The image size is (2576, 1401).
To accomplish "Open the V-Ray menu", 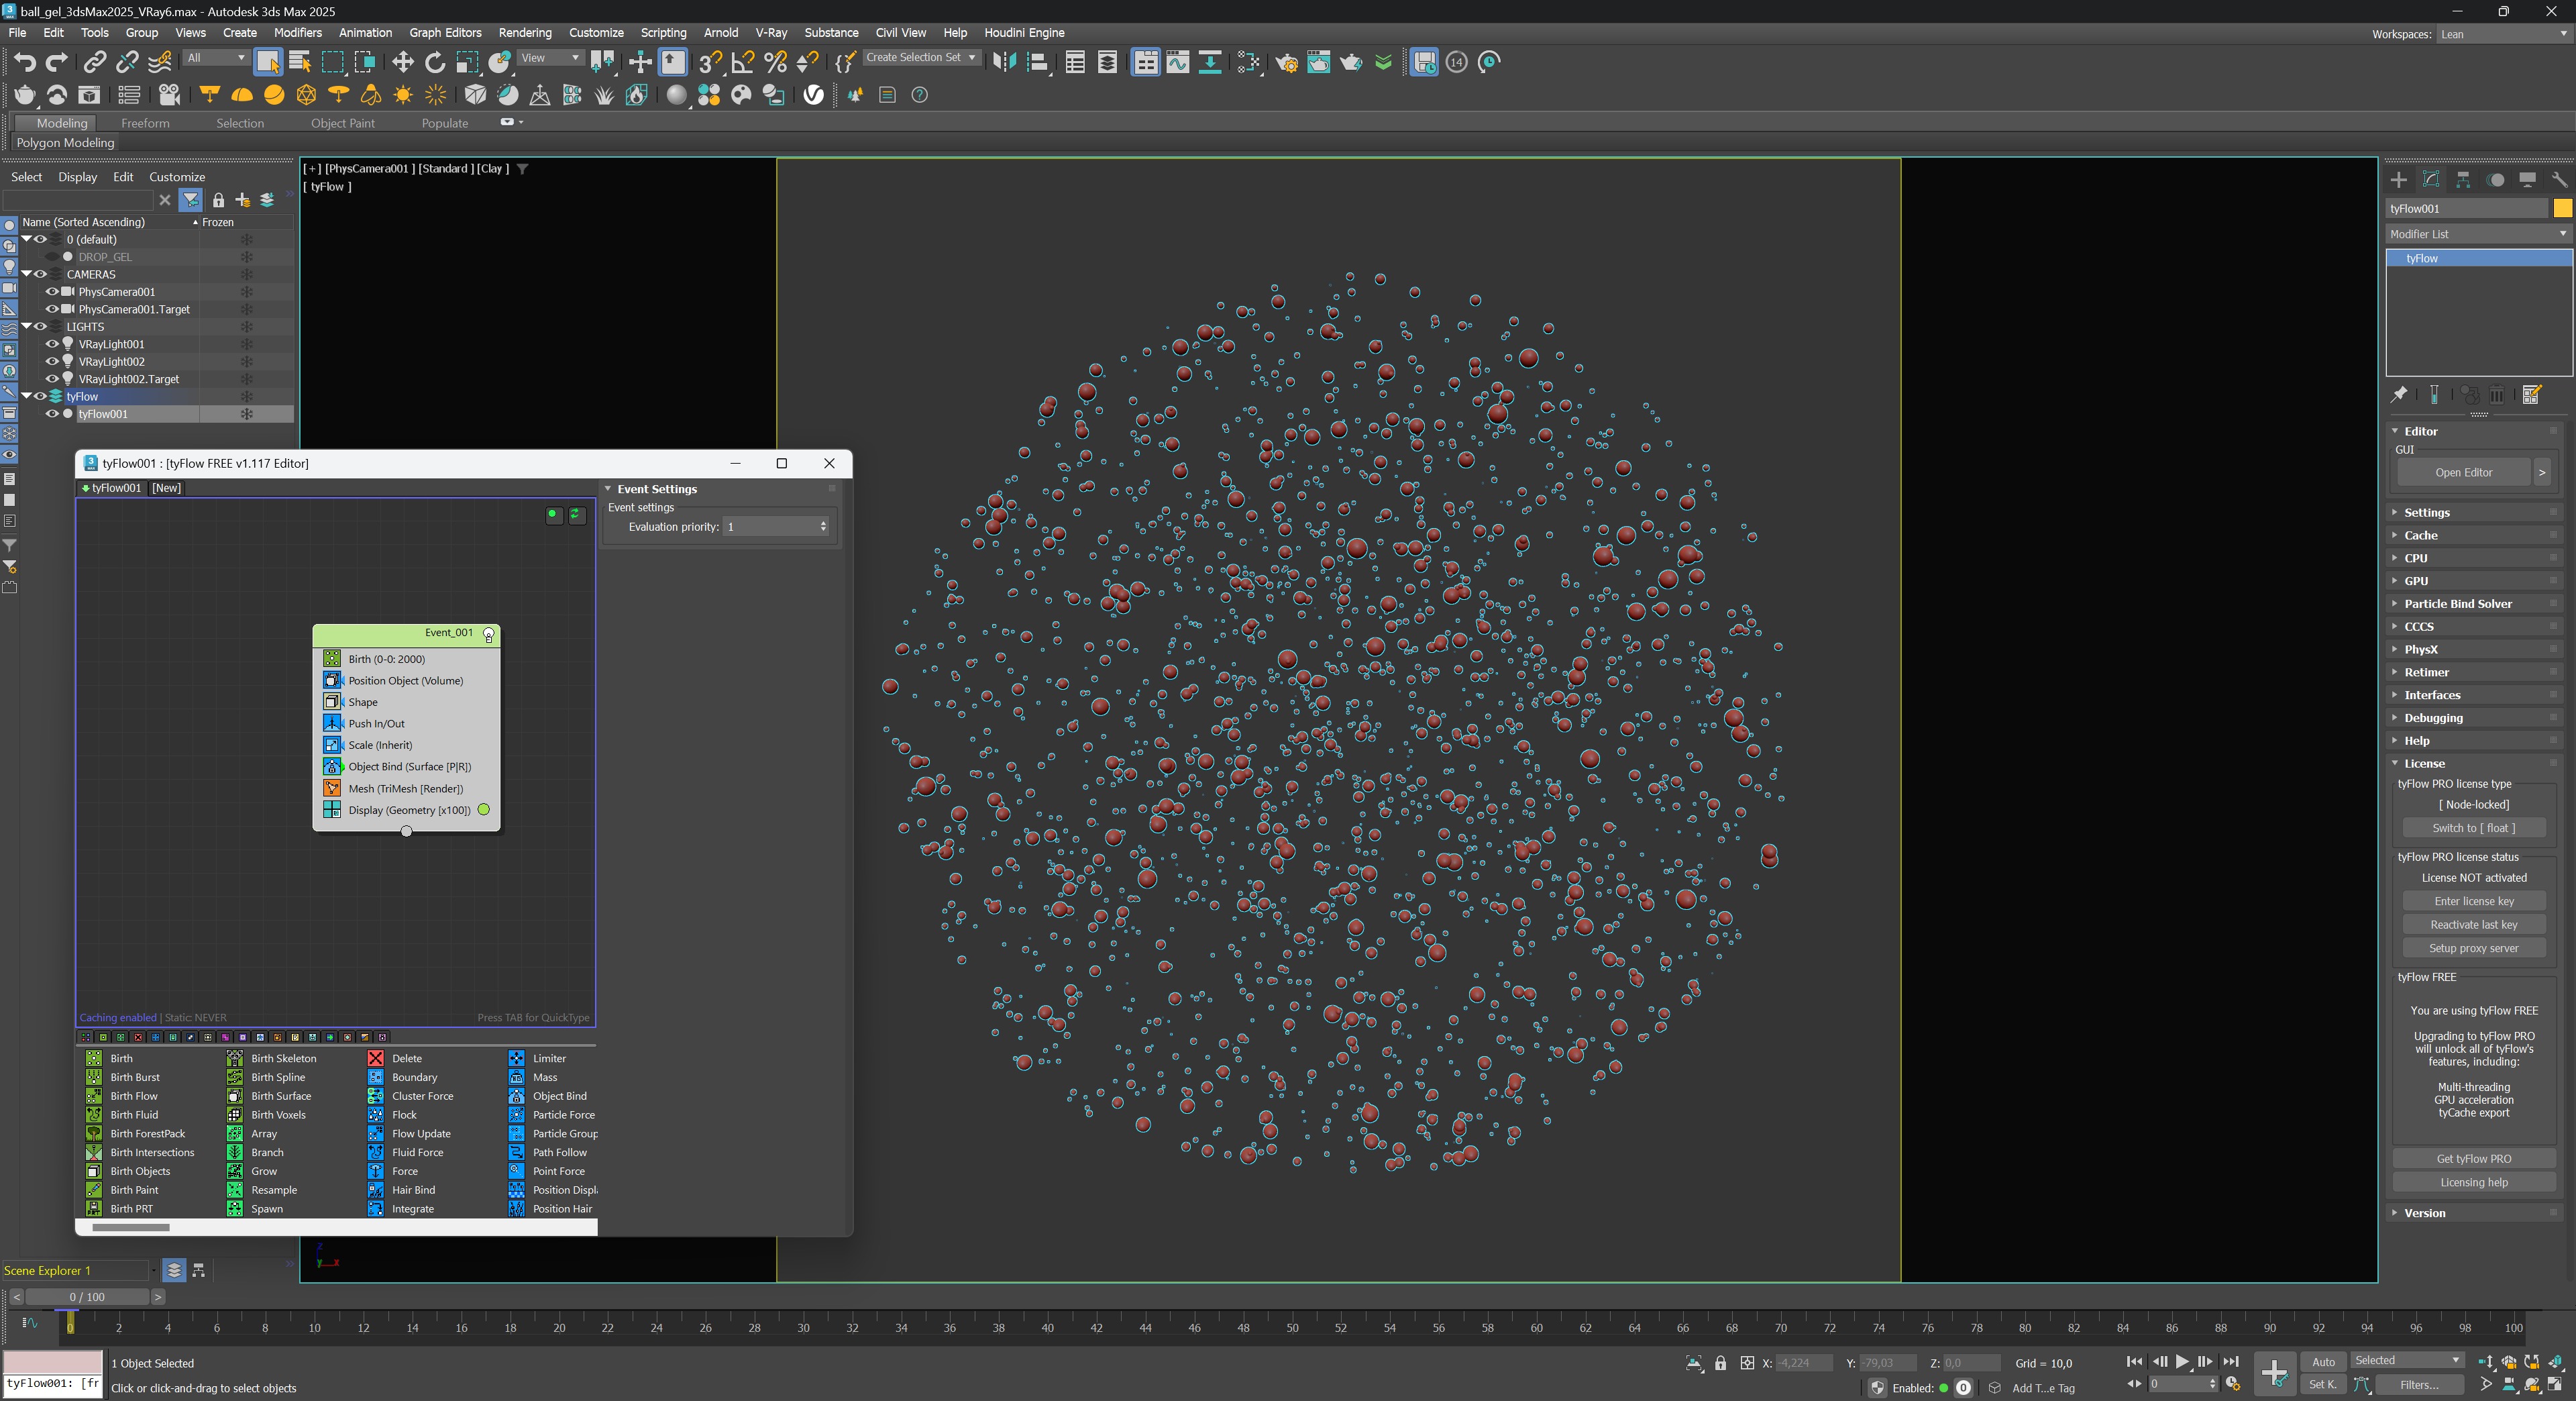I will coord(771,33).
